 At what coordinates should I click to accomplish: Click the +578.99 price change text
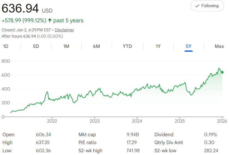(11, 21)
